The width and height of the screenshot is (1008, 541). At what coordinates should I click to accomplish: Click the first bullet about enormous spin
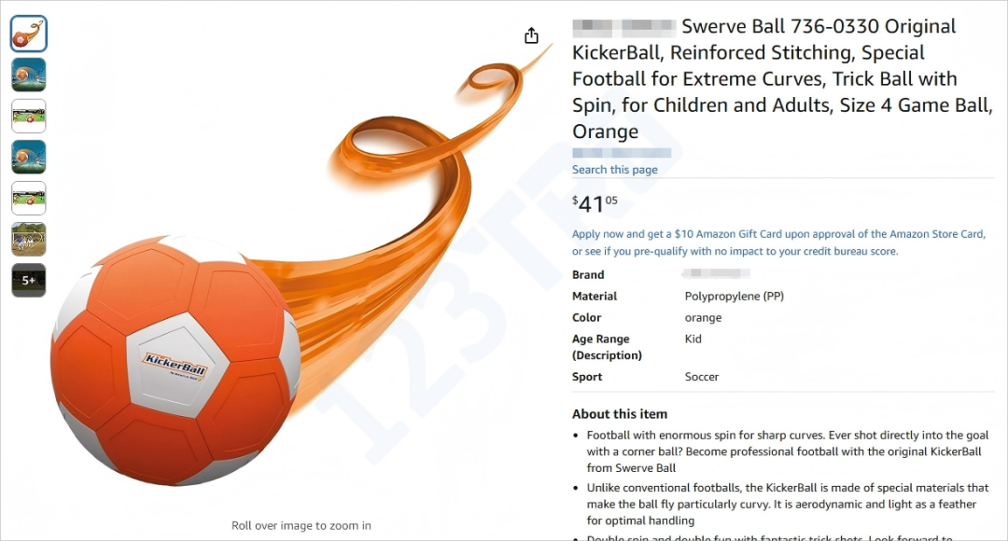[788, 451]
